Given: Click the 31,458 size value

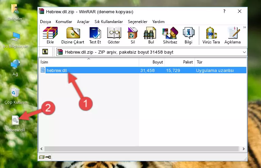Looking at the screenshot, I should point(148,71).
